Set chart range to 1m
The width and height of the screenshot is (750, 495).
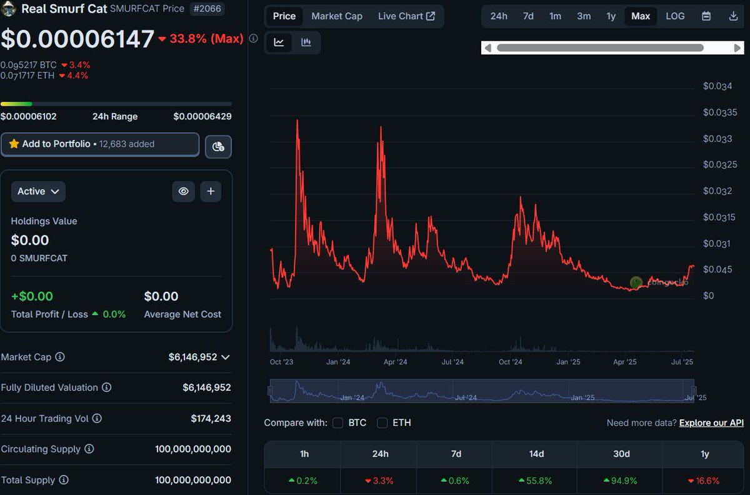click(x=555, y=16)
